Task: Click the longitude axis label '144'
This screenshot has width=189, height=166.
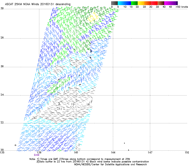Action: tap(113, 152)
